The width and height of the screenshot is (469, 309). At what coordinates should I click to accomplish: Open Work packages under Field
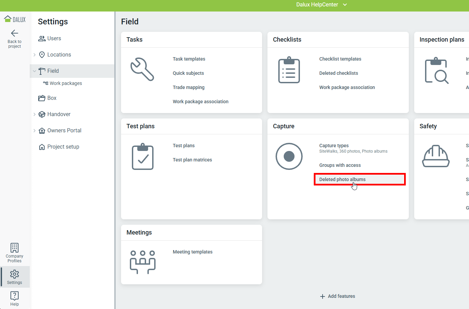click(x=66, y=83)
